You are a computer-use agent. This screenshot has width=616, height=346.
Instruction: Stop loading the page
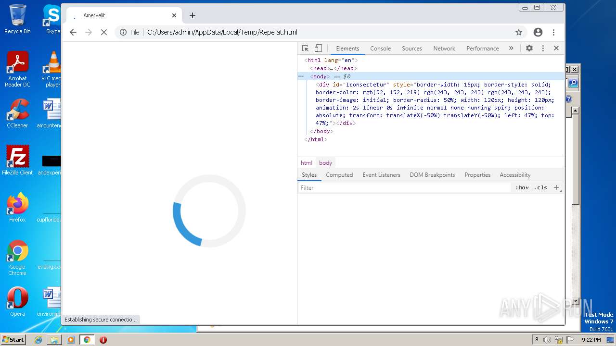(104, 32)
